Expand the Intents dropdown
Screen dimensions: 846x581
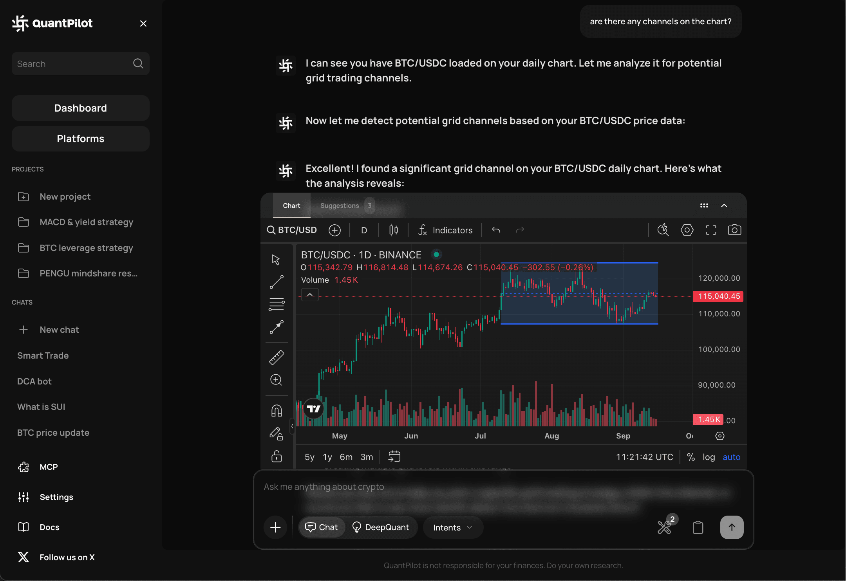click(x=453, y=527)
